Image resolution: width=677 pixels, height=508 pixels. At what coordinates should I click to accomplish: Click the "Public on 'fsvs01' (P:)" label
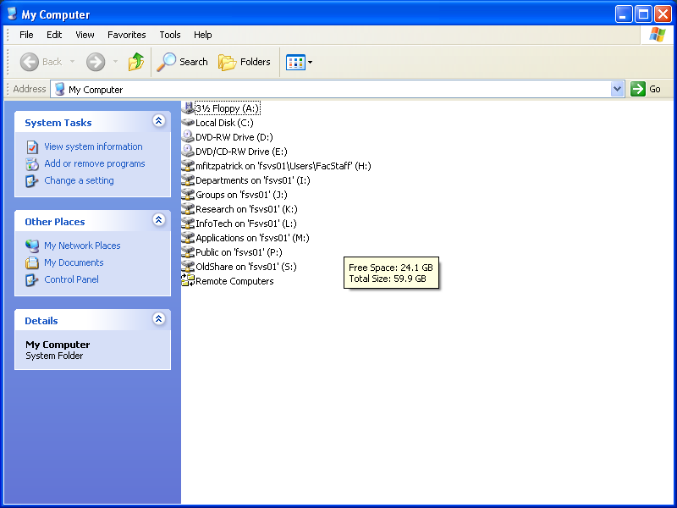pyautogui.click(x=239, y=252)
